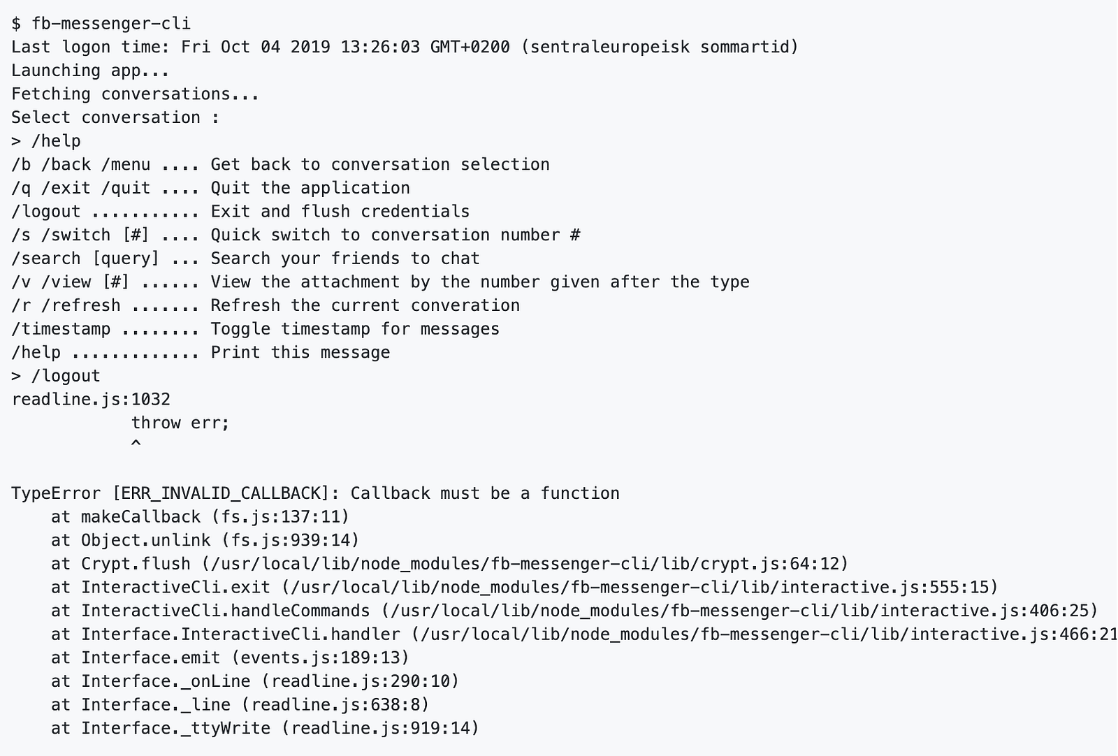Click the '/search [query]' help line
1118x756 pixels.
coord(245,259)
